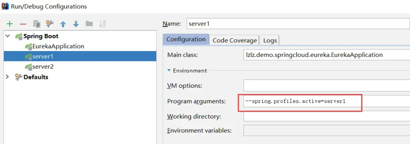
Task: Edit the Program arguments field
Action: (x=327, y=101)
